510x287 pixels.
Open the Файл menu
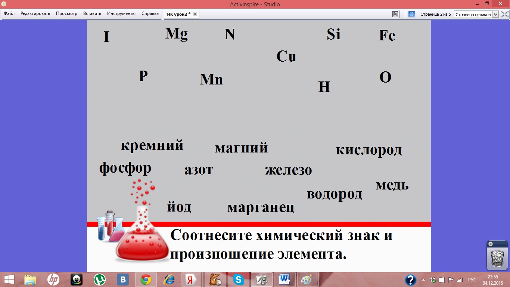click(9, 13)
